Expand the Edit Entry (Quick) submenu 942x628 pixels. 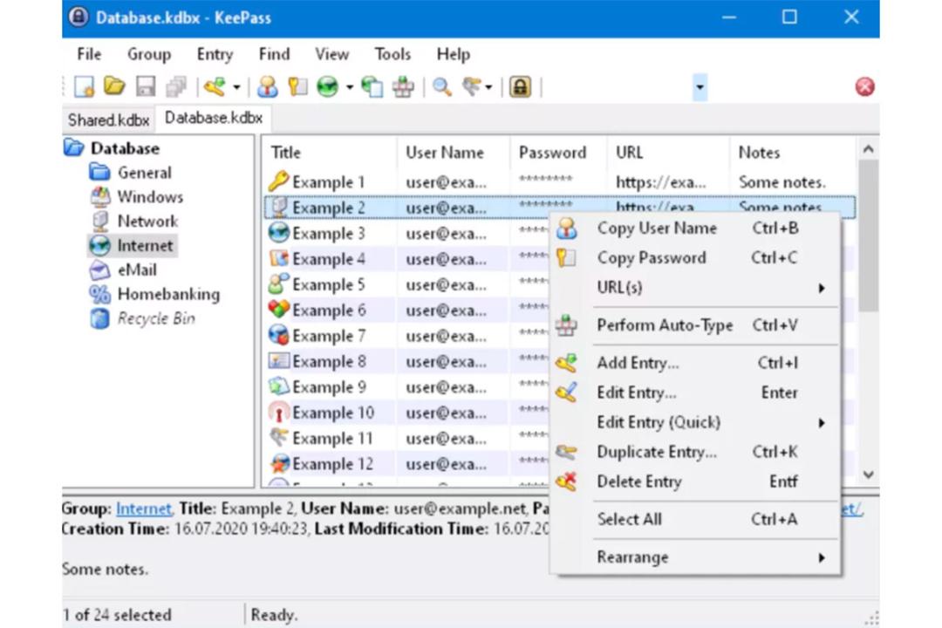pyautogui.click(x=694, y=422)
